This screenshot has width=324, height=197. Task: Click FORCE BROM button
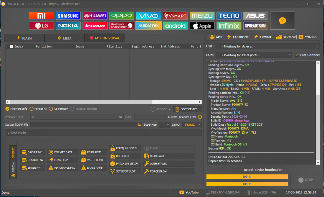[x=168, y=172]
